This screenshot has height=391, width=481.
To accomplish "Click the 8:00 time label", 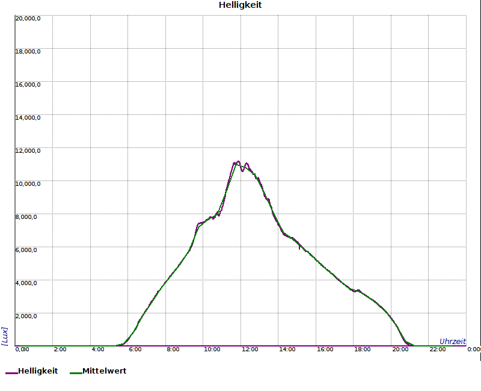I will click(173, 349).
